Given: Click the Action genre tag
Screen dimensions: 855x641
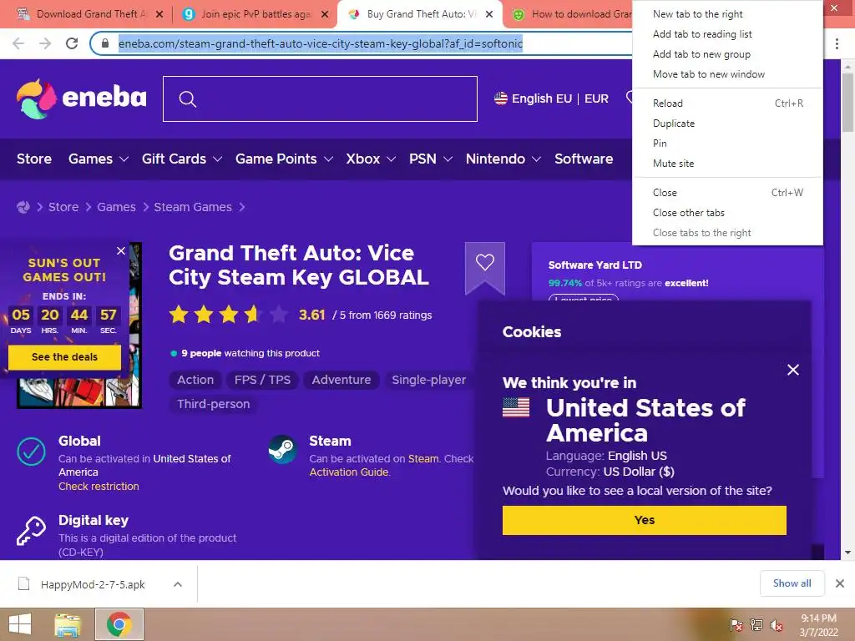Looking at the screenshot, I should coord(195,380).
